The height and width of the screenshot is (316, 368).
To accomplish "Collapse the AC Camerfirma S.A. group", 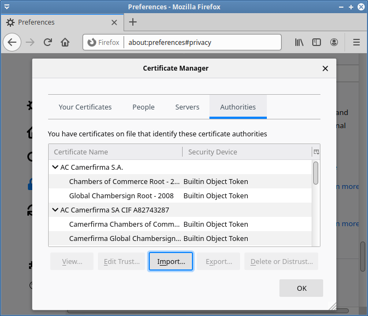I will coord(55,167).
